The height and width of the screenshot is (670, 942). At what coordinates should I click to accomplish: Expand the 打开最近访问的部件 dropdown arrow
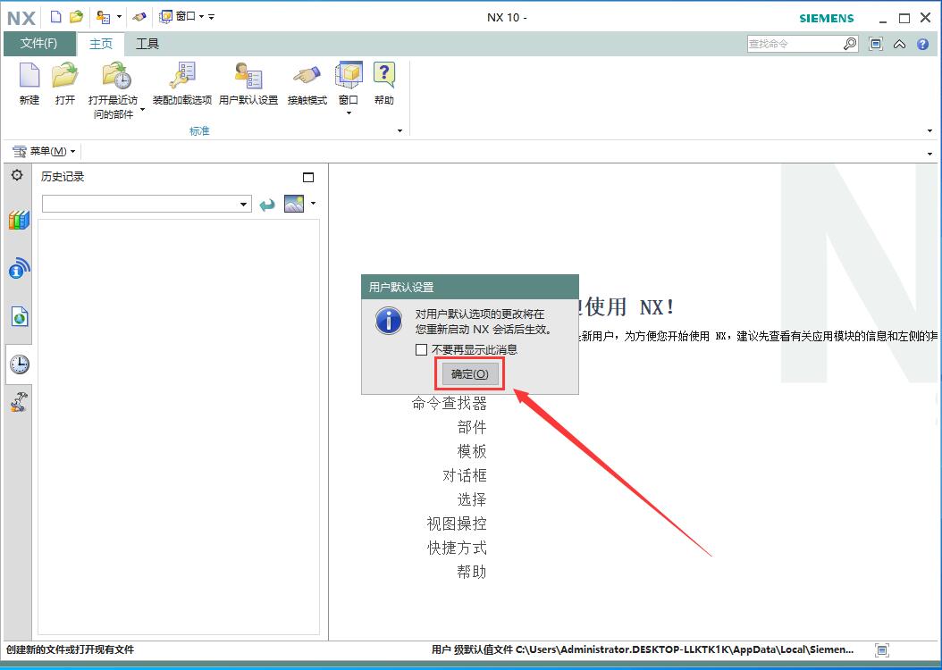[x=142, y=112]
